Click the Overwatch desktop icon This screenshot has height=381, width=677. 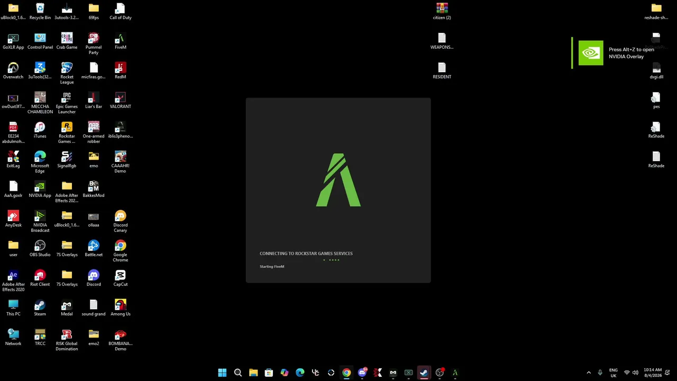pos(13,70)
